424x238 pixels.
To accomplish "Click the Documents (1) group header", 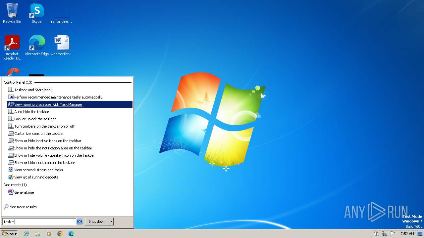I will click(x=15, y=185).
